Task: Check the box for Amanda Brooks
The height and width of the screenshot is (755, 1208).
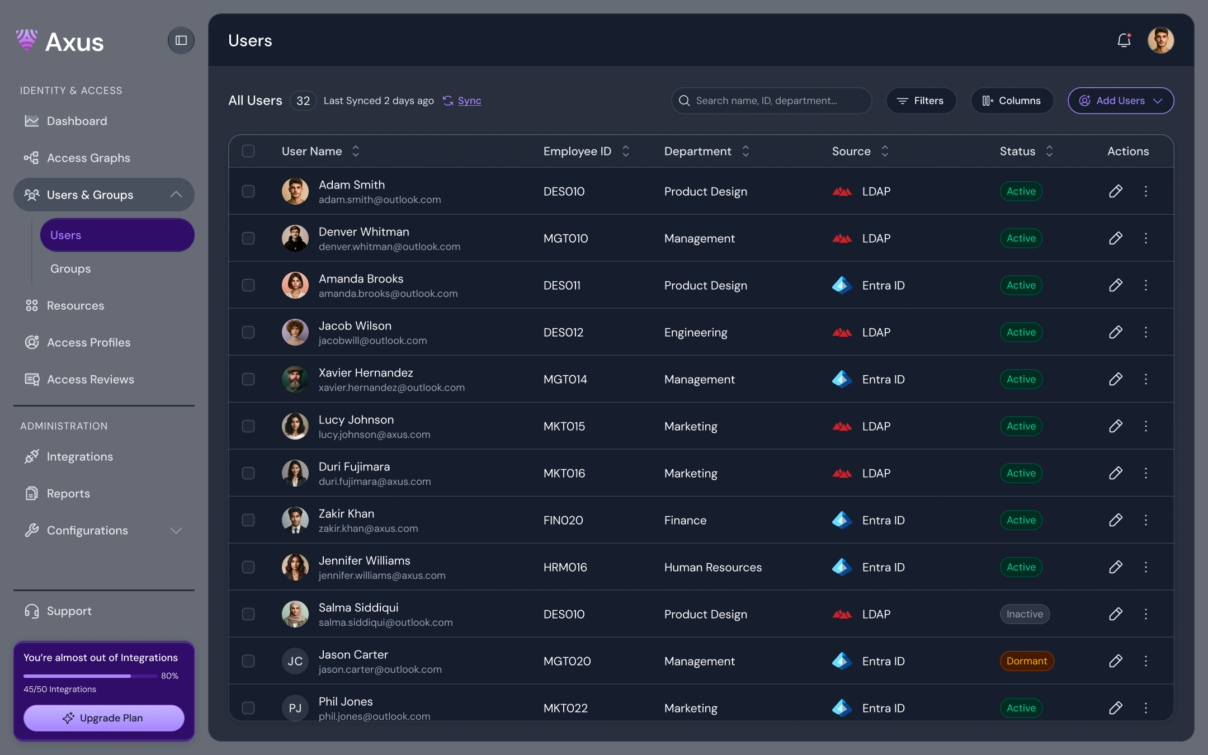Action: click(x=248, y=285)
